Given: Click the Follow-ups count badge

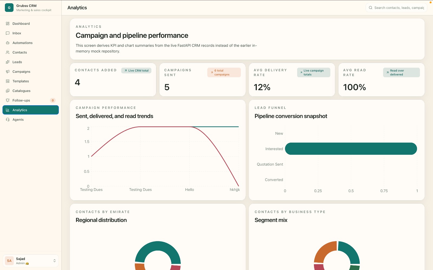Looking at the screenshot, I should (x=53, y=100).
